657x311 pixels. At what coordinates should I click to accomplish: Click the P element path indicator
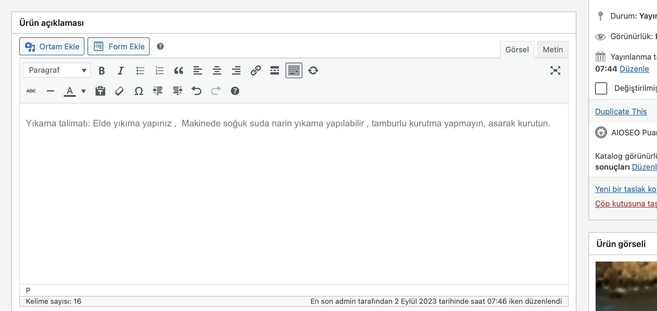28,290
